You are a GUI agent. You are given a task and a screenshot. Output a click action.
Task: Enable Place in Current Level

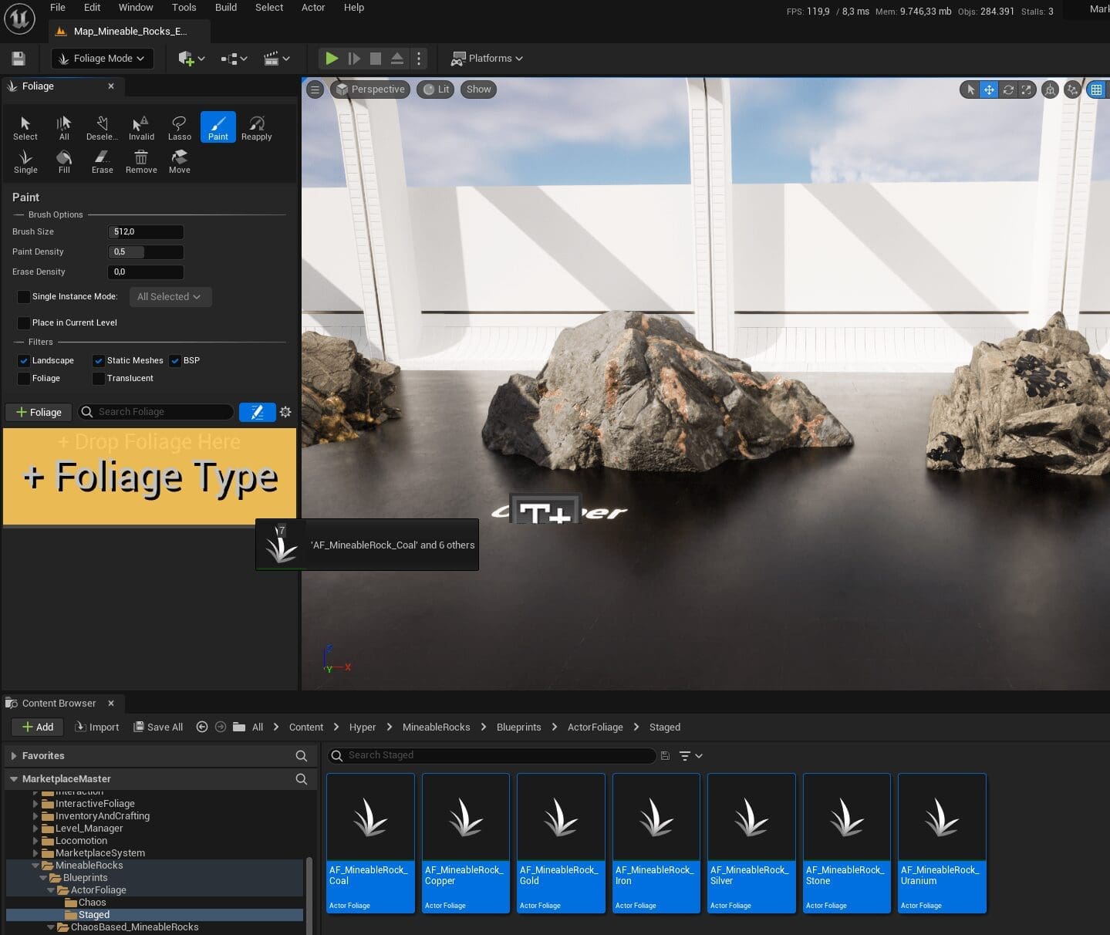click(x=24, y=323)
